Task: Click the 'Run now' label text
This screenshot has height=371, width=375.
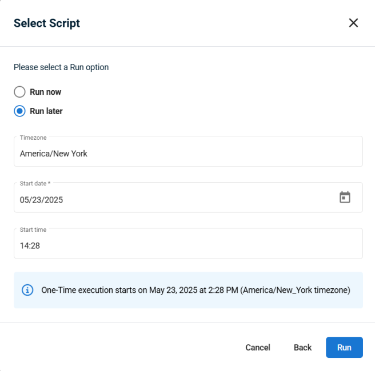Action: (x=45, y=92)
